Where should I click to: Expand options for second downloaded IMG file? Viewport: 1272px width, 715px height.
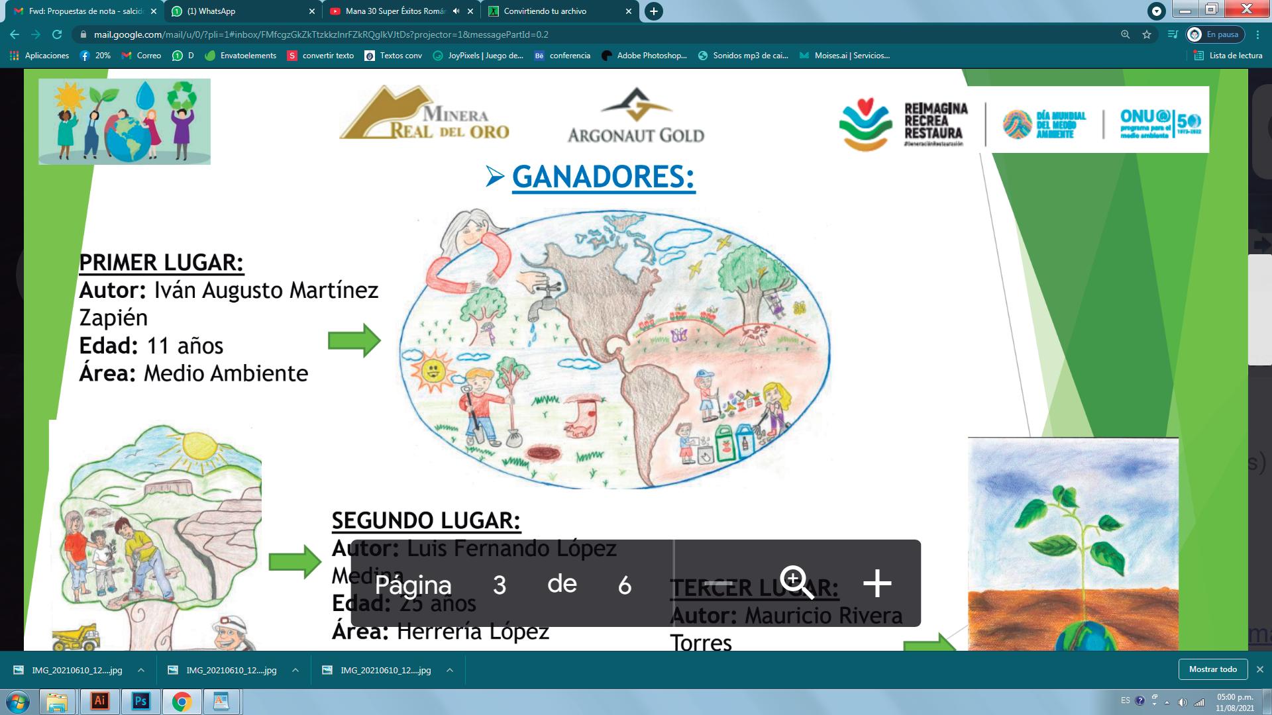295,670
